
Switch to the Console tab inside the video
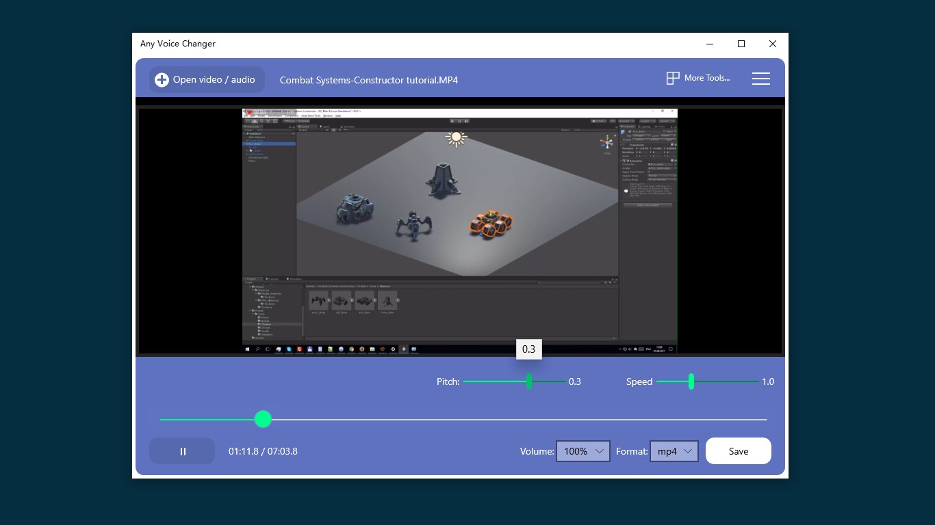point(272,278)
